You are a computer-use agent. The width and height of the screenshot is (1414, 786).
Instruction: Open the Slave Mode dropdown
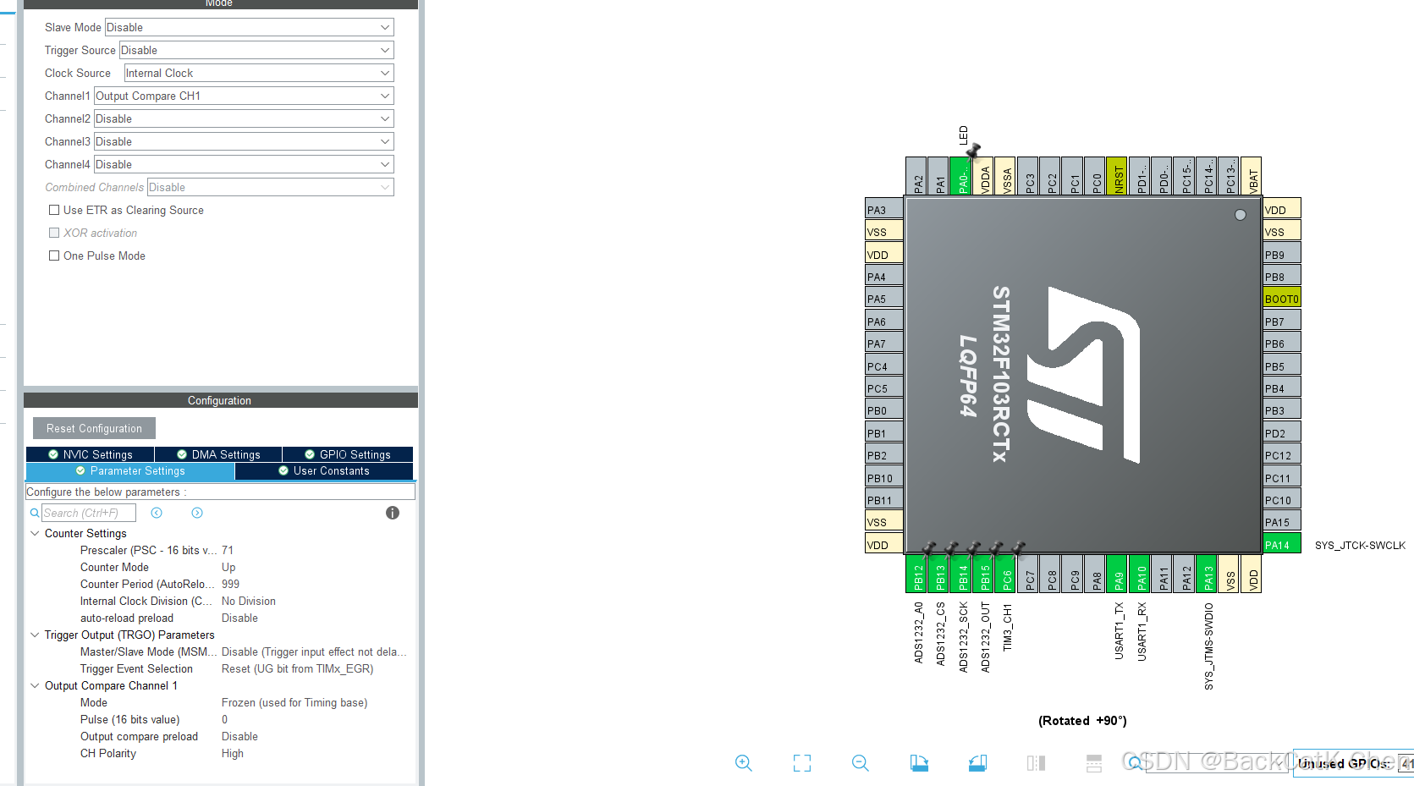[x=249, y=27]
